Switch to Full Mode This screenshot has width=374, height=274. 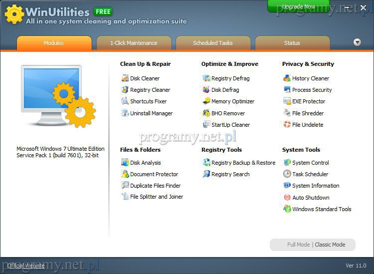298,245
